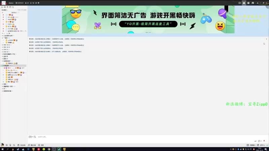Add channel to favorites with star icon
The height and width of the screenshot is (151, 269).
coord(31,3)
